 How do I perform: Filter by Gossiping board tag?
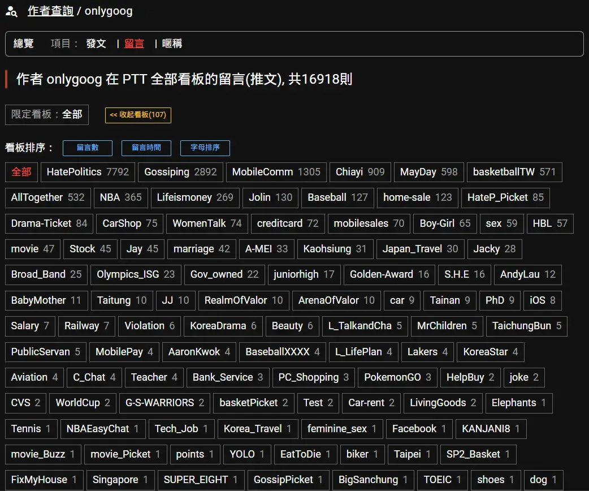(180, 172)
